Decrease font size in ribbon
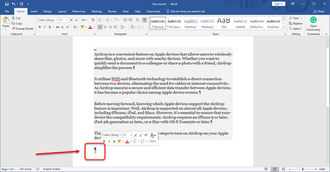This screenshot has height=172, width=330. [x=76, y=20]
